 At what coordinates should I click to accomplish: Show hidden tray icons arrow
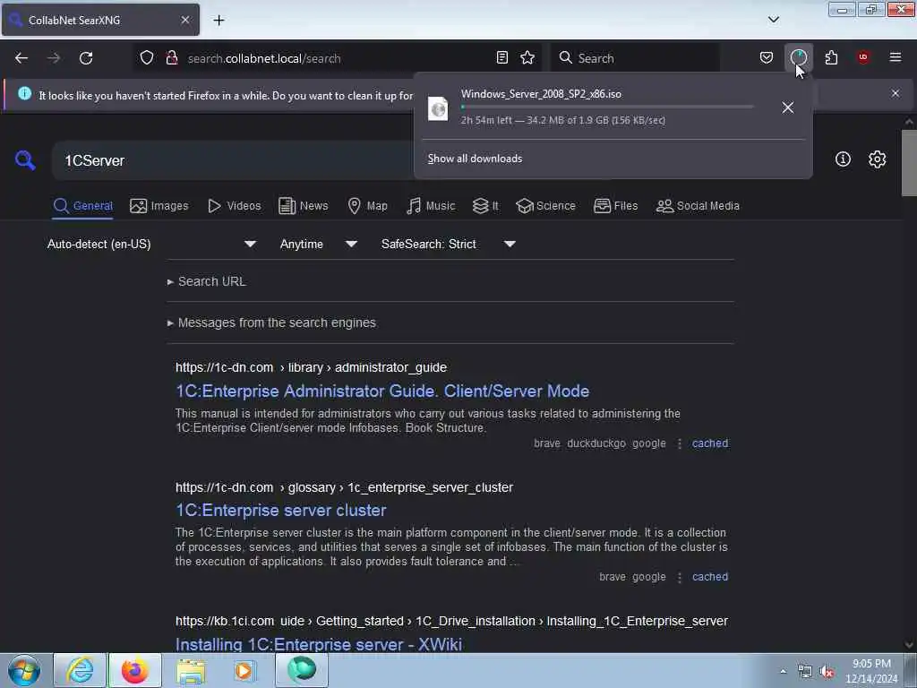[x=783, y=672]
